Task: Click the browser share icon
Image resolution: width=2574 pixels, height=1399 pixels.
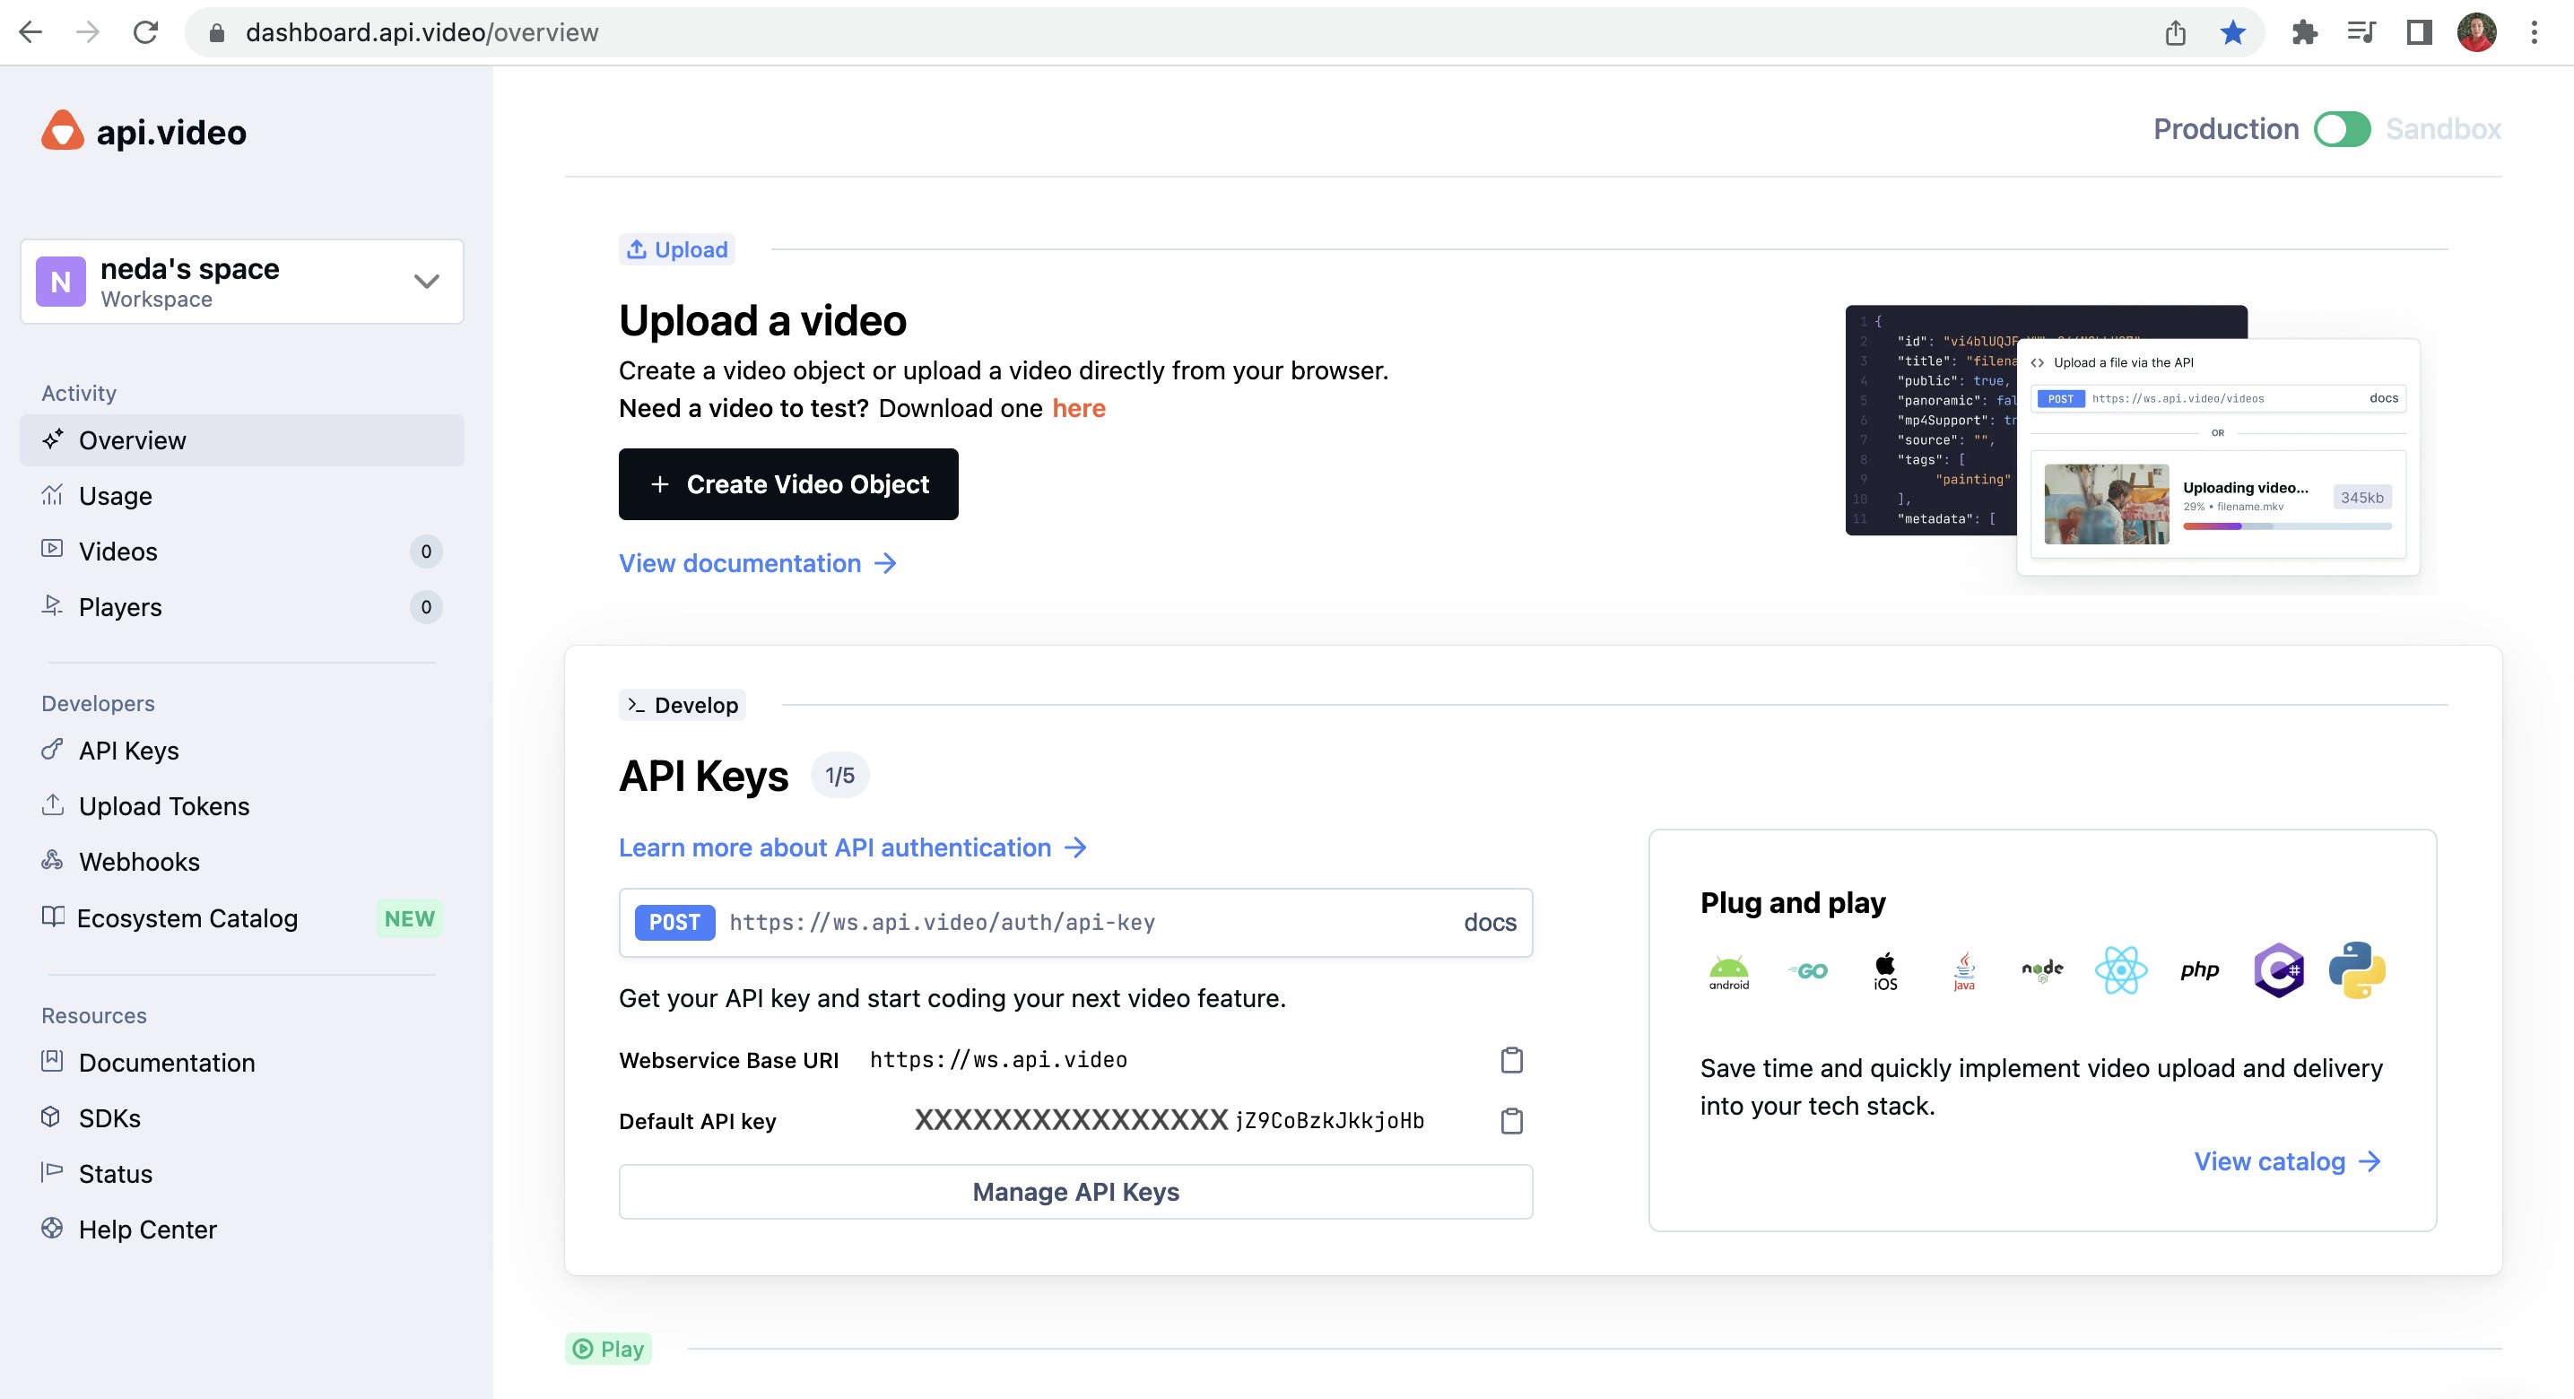Action: (2175, 32)
